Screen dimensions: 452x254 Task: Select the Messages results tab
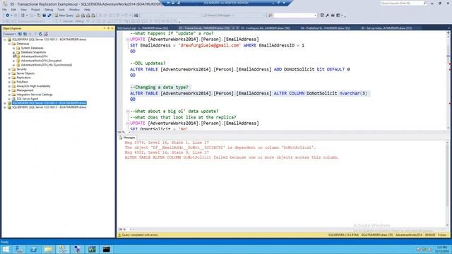point(127,138)
